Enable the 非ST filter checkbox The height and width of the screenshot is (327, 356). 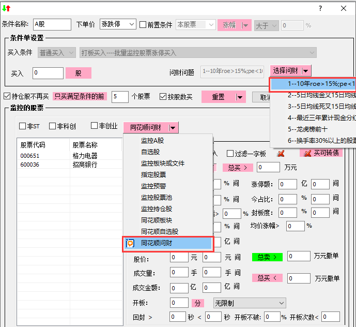tap(23, 126)
